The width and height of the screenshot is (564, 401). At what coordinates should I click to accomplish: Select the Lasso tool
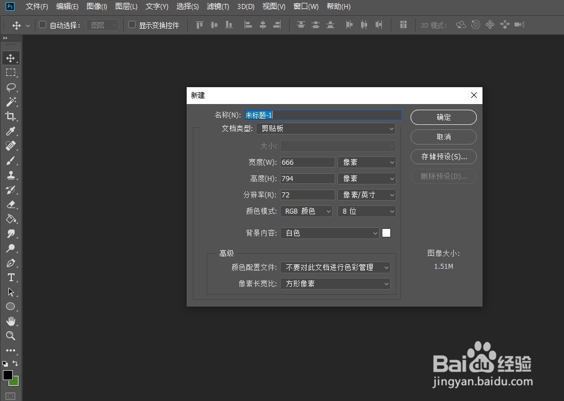pyautogui.click(x=12, y=87)
